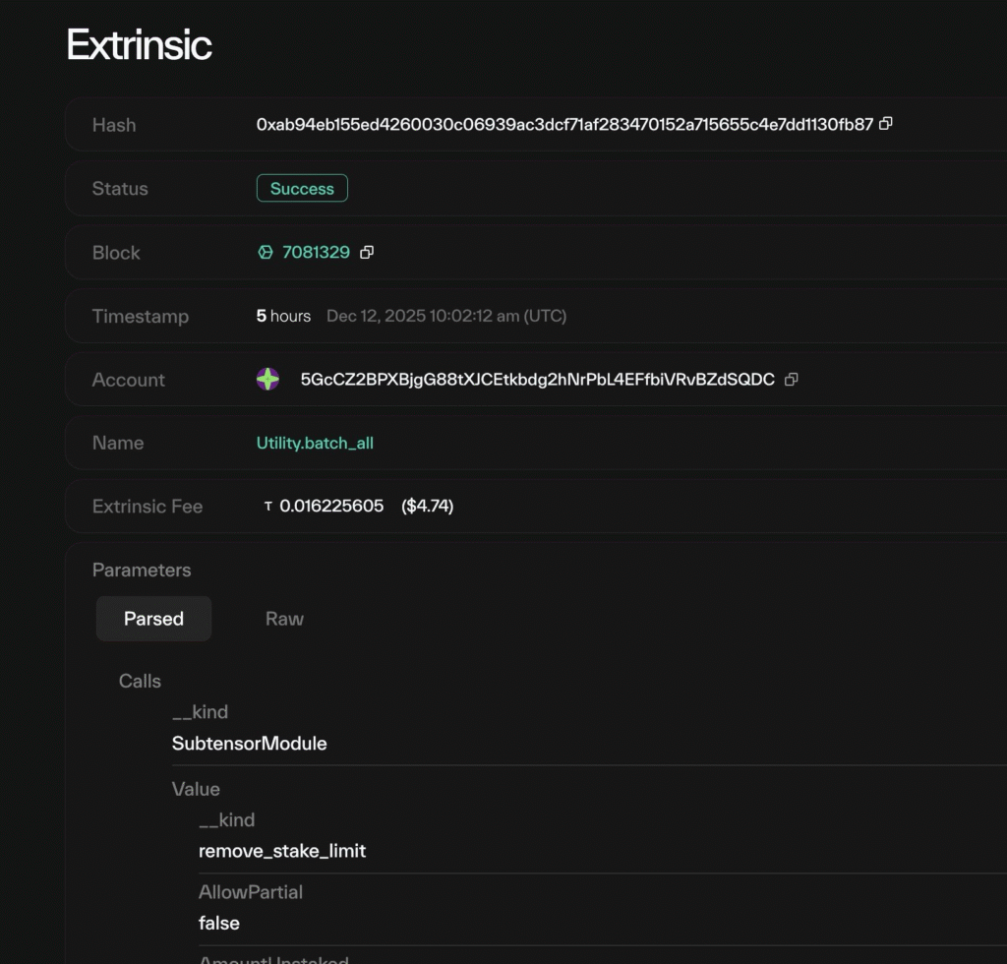Open block 7081329 details
The image size is (1007, 964).
point(316,253)
